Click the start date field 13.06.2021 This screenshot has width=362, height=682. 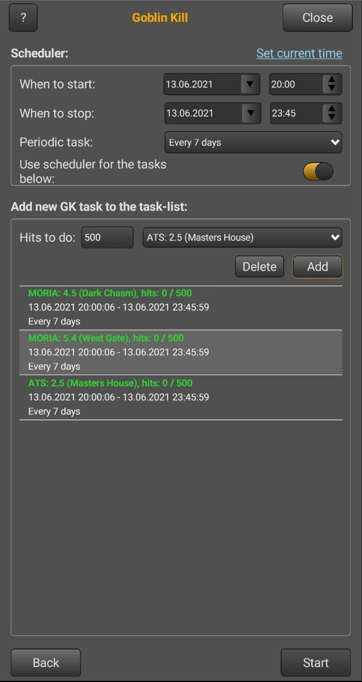202,84
